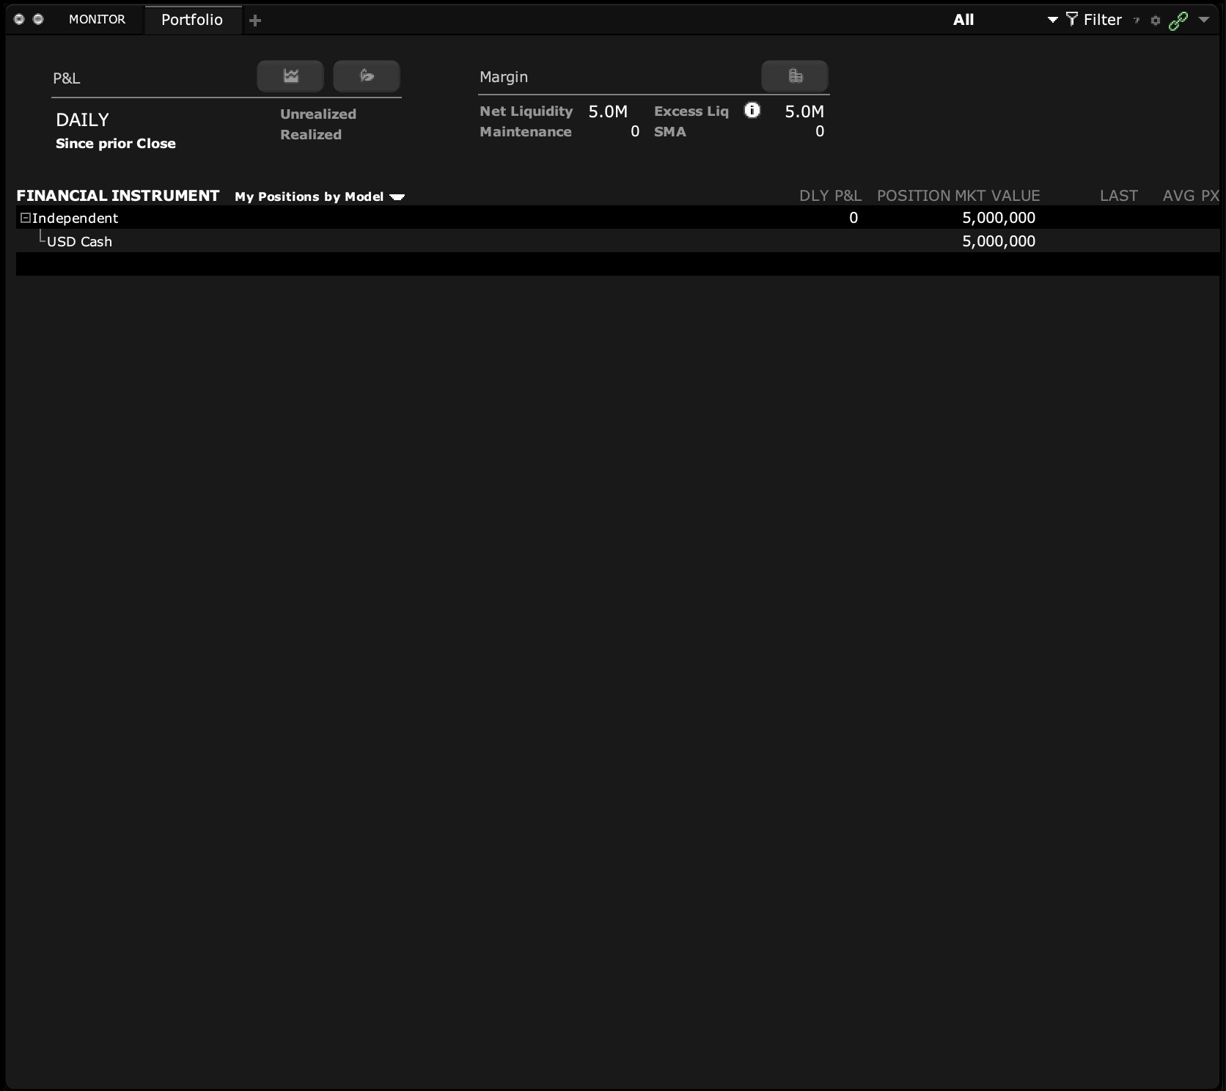Screen dimensions: 1226x1091
Task: Select the MONITOR tab
Action: [97, 19]
